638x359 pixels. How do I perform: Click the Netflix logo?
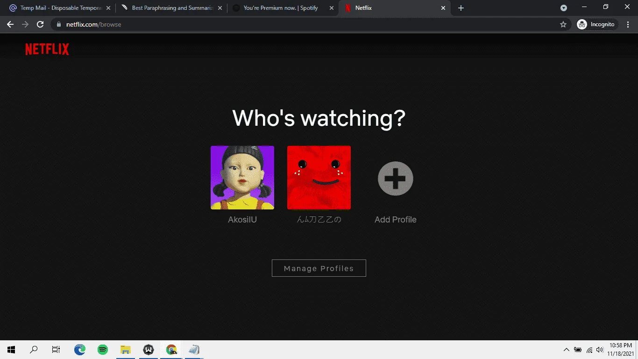point(47,49)
